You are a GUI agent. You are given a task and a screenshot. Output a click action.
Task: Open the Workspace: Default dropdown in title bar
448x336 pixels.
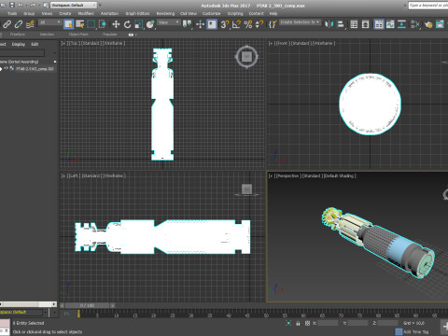74,5
